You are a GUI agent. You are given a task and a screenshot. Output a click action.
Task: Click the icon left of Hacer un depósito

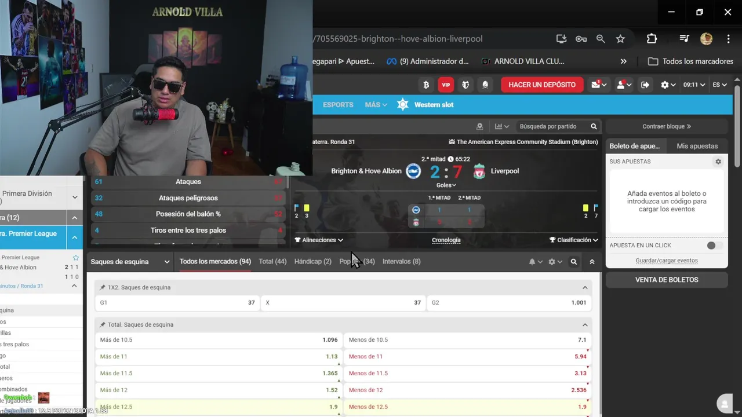pyautogui.click(x=485, y=85)
